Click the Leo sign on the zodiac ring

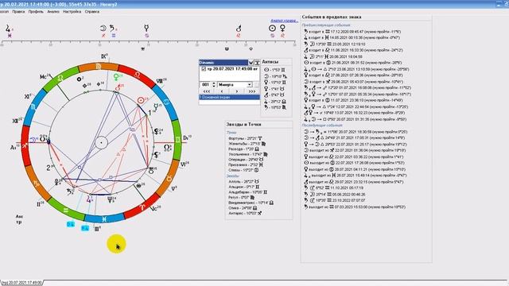tap(137, 75)
